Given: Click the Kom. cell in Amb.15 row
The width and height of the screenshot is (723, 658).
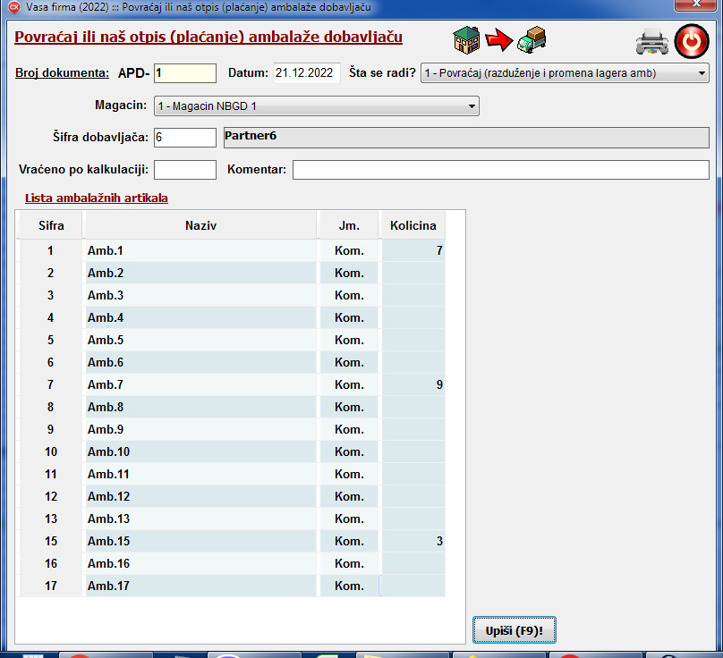Looking at the screenshot, I should (349, 542).
